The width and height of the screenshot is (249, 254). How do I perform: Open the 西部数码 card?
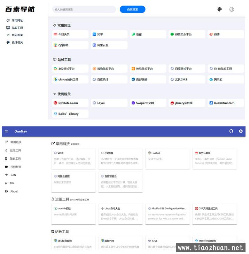pyautogui.click(x=148, y=80)
